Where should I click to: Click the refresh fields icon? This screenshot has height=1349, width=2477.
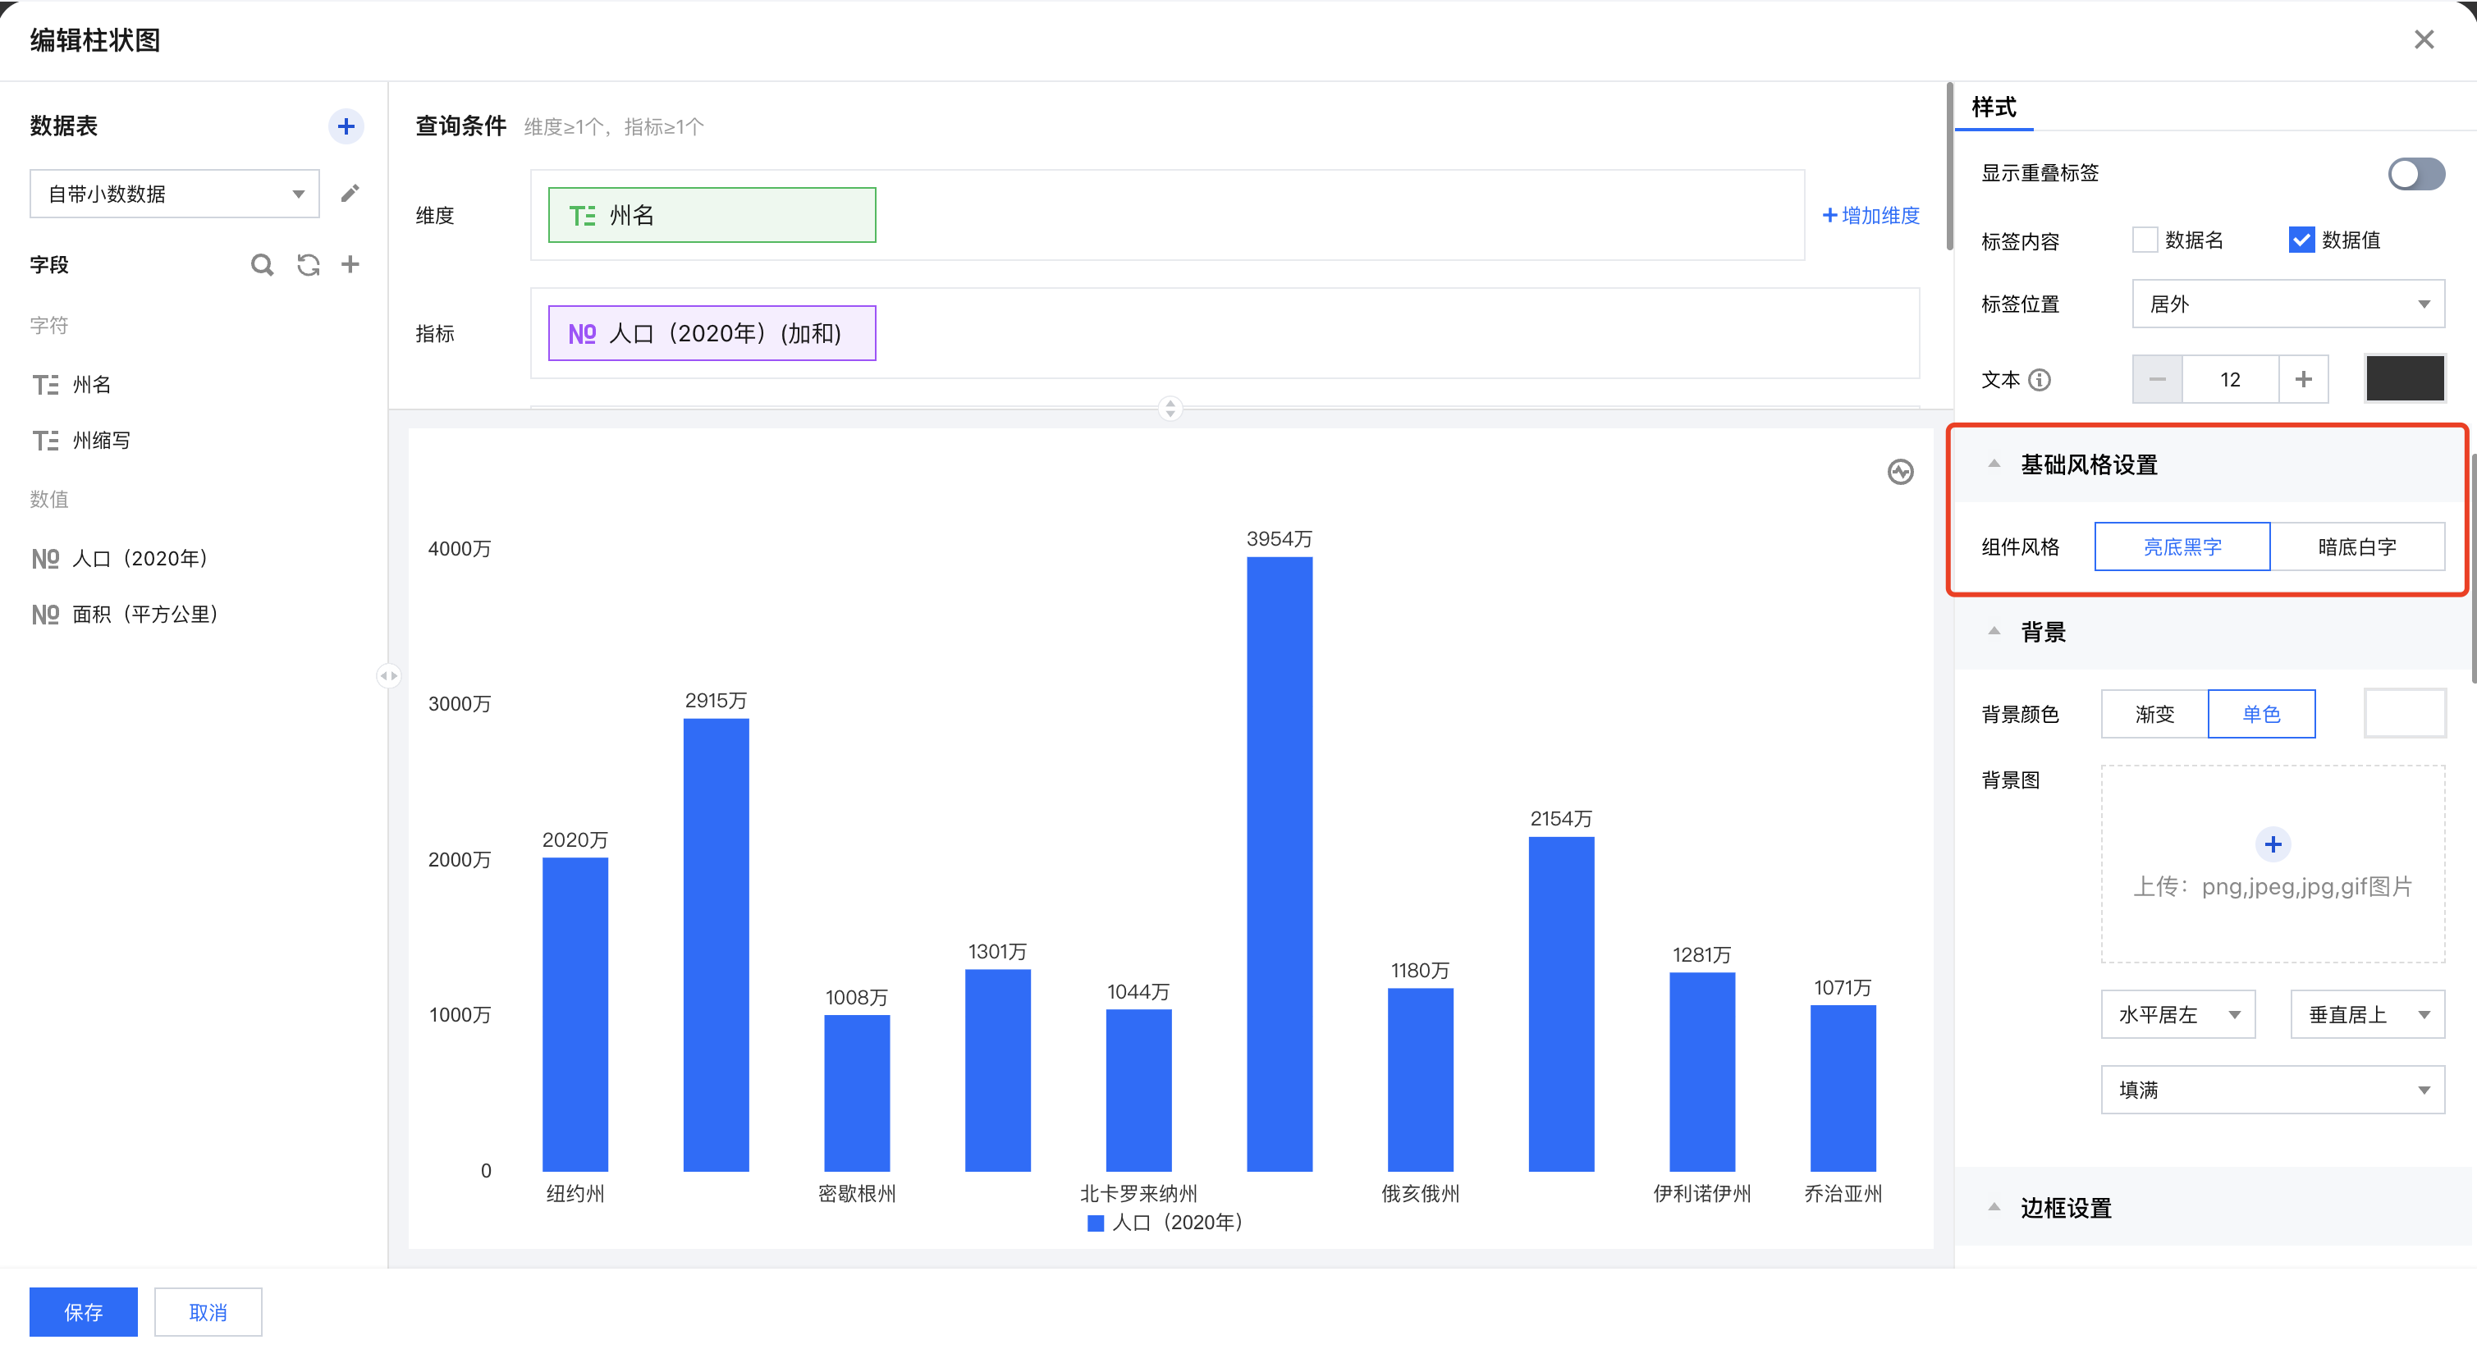[x=308, y=264]
